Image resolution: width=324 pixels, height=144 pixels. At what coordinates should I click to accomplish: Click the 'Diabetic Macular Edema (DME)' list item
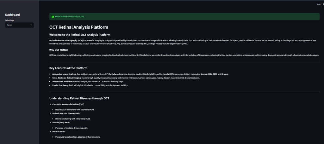pyautogui.click(x=66, y=113)
